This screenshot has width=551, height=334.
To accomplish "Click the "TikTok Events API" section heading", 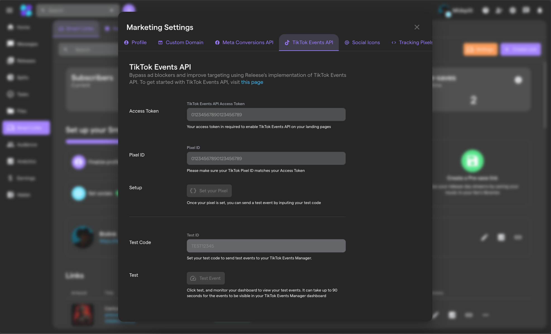I will point(160,67).
